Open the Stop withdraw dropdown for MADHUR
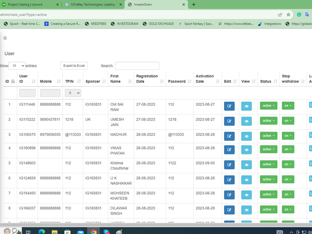 (x=288, y=136)
